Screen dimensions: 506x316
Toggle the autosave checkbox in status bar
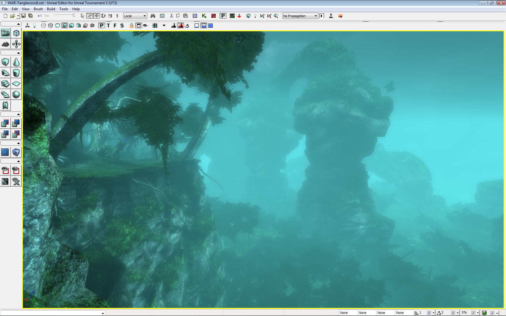pos(492,313)
